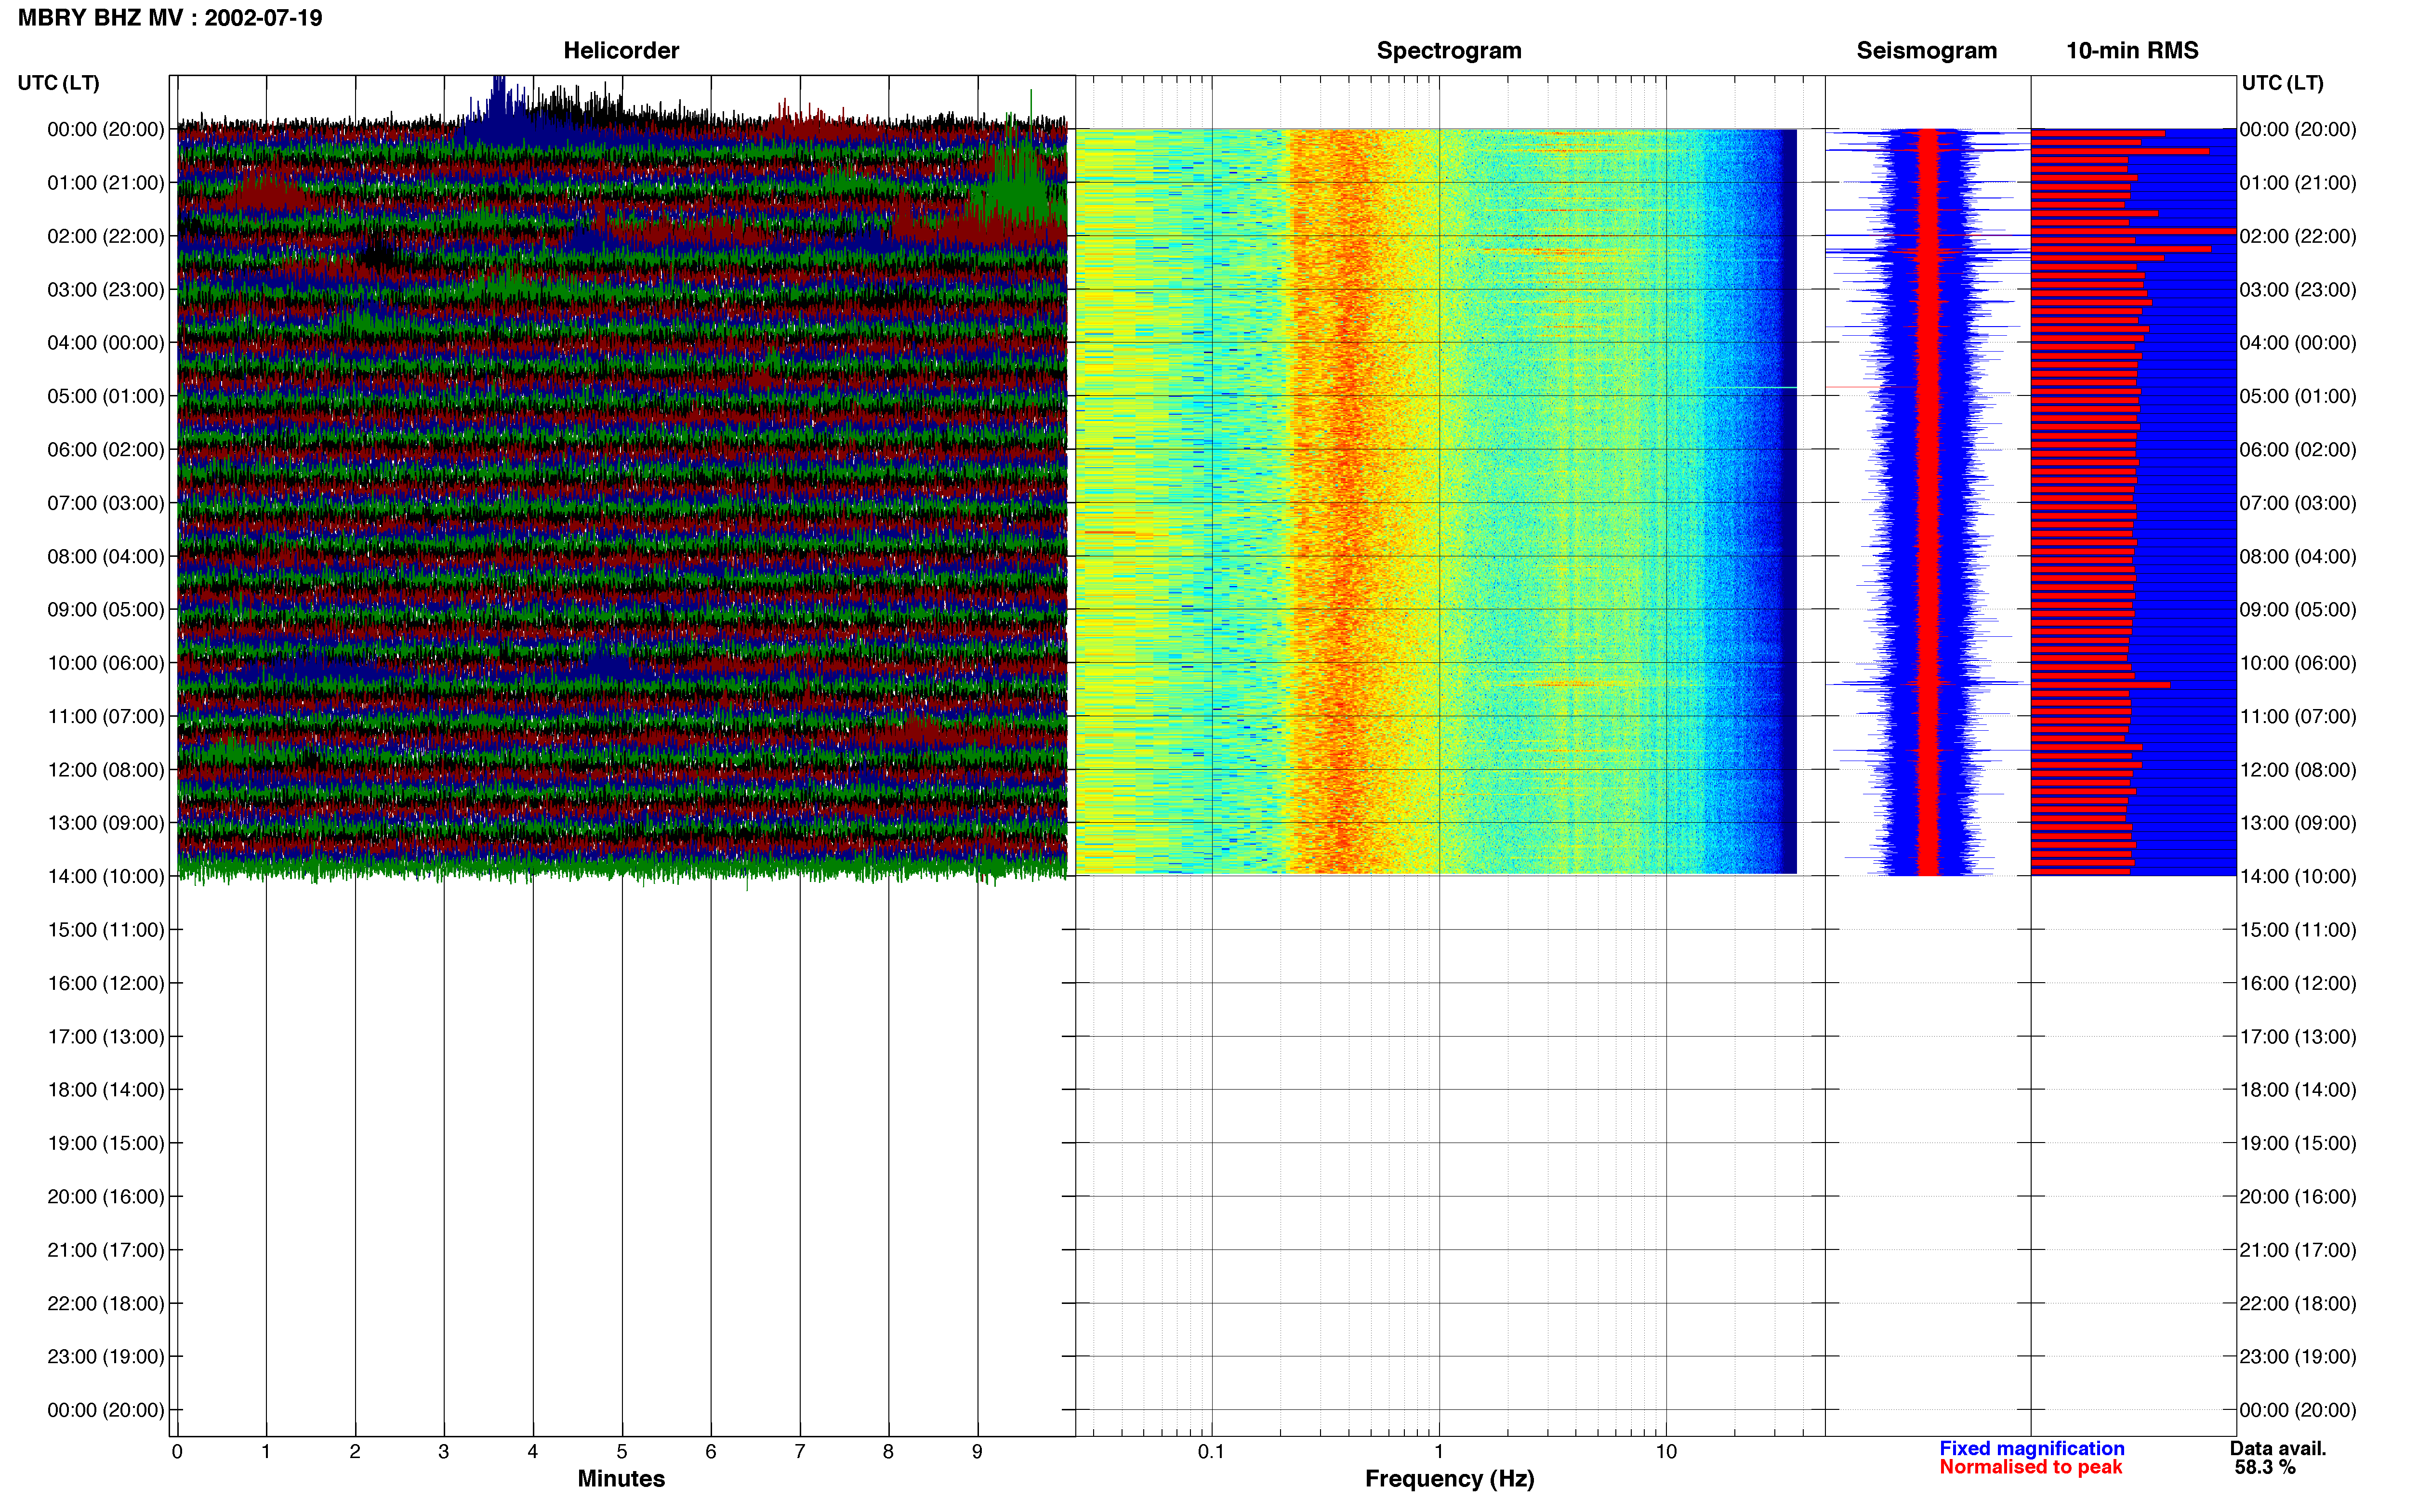The image size is (2418, 1512).
Task: Click left time label '23:00 (19:00)'
Action: 106,1357
